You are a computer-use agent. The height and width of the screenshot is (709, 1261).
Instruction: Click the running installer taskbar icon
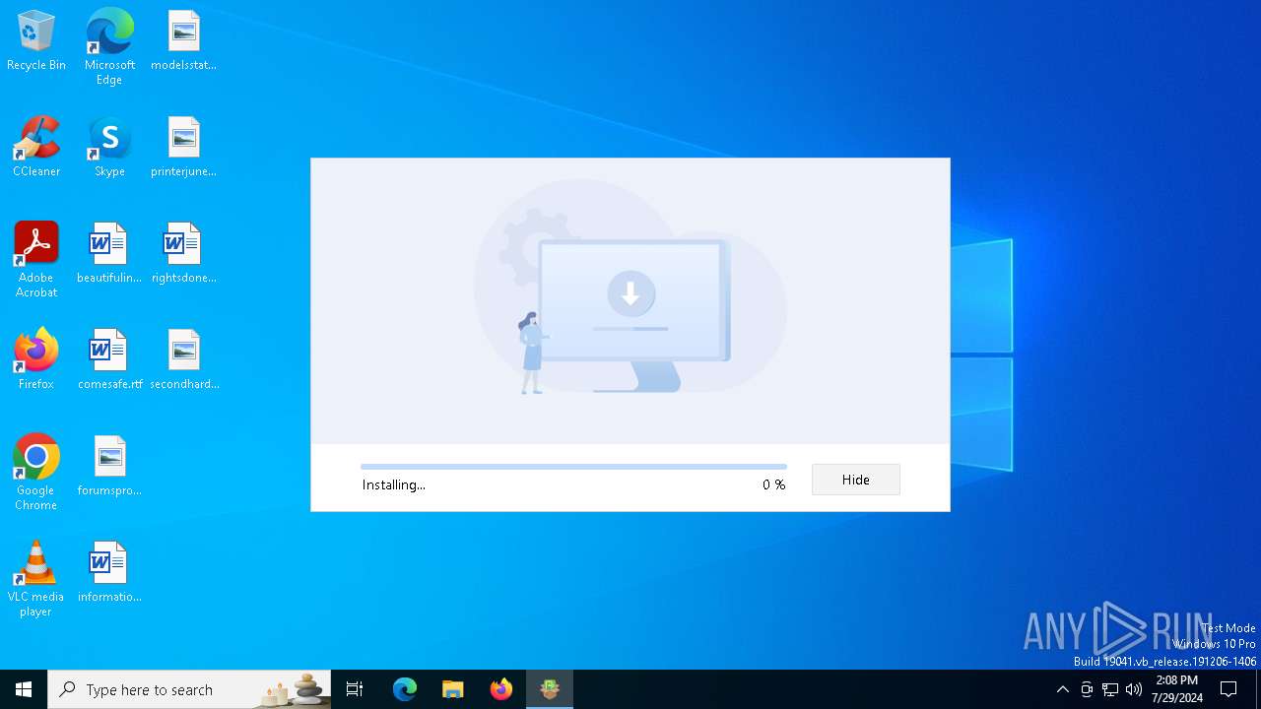point(550,689)
